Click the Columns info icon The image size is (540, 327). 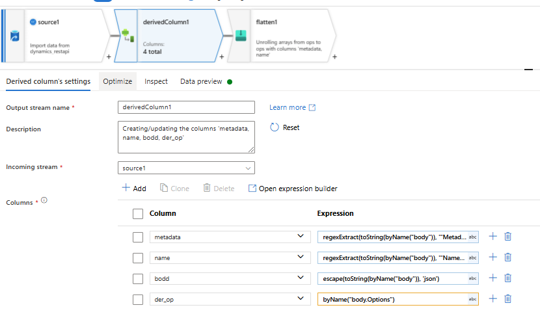coord(44,200)
